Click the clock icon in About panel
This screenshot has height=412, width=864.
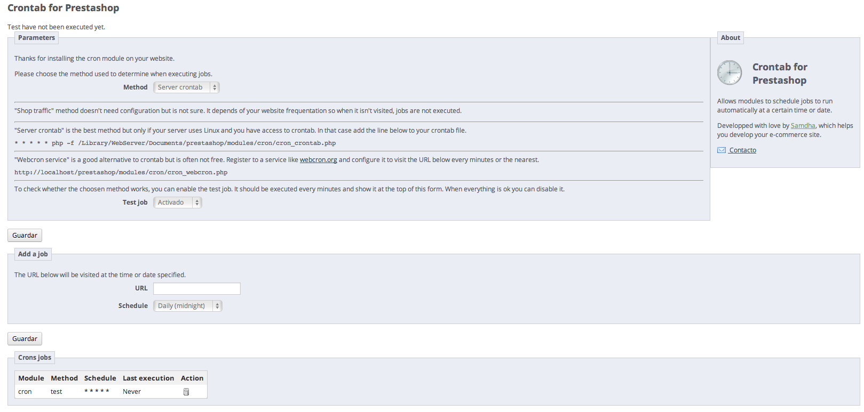(729, 73)
